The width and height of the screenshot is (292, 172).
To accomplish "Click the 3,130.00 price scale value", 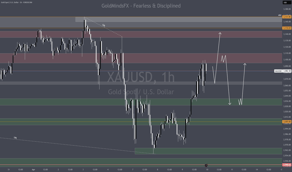I will tap(287, 41).
